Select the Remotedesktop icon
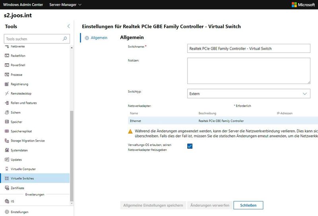This screenshot has height=216, width=318. pyautogui.click(x=7, y=93)
